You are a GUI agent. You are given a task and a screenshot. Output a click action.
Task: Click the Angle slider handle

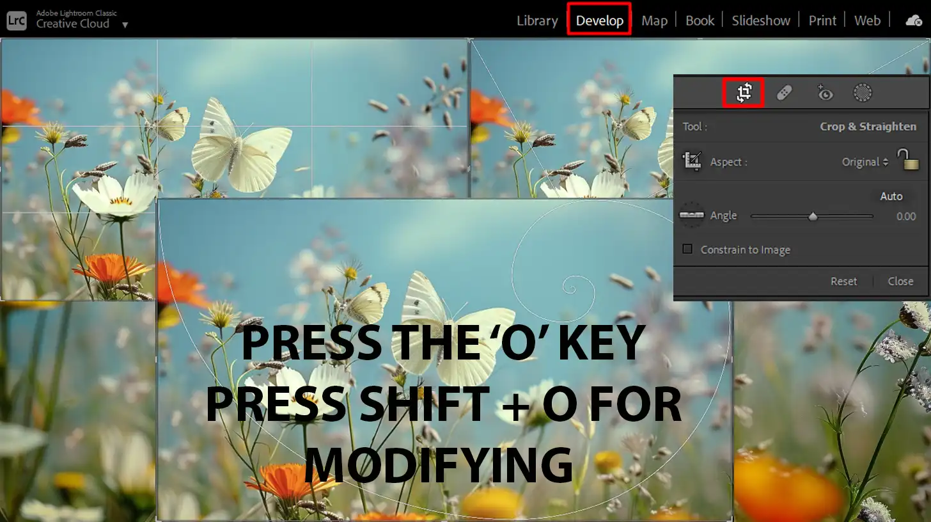pos(813,216)
